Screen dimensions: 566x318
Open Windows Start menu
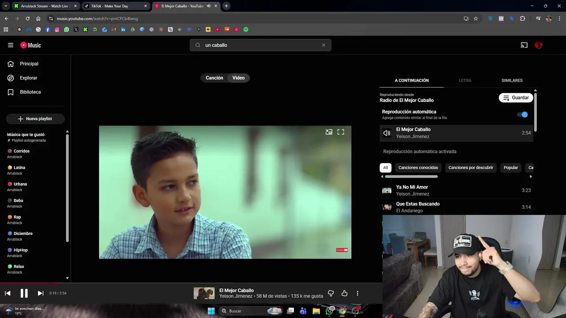pos(211,311)
